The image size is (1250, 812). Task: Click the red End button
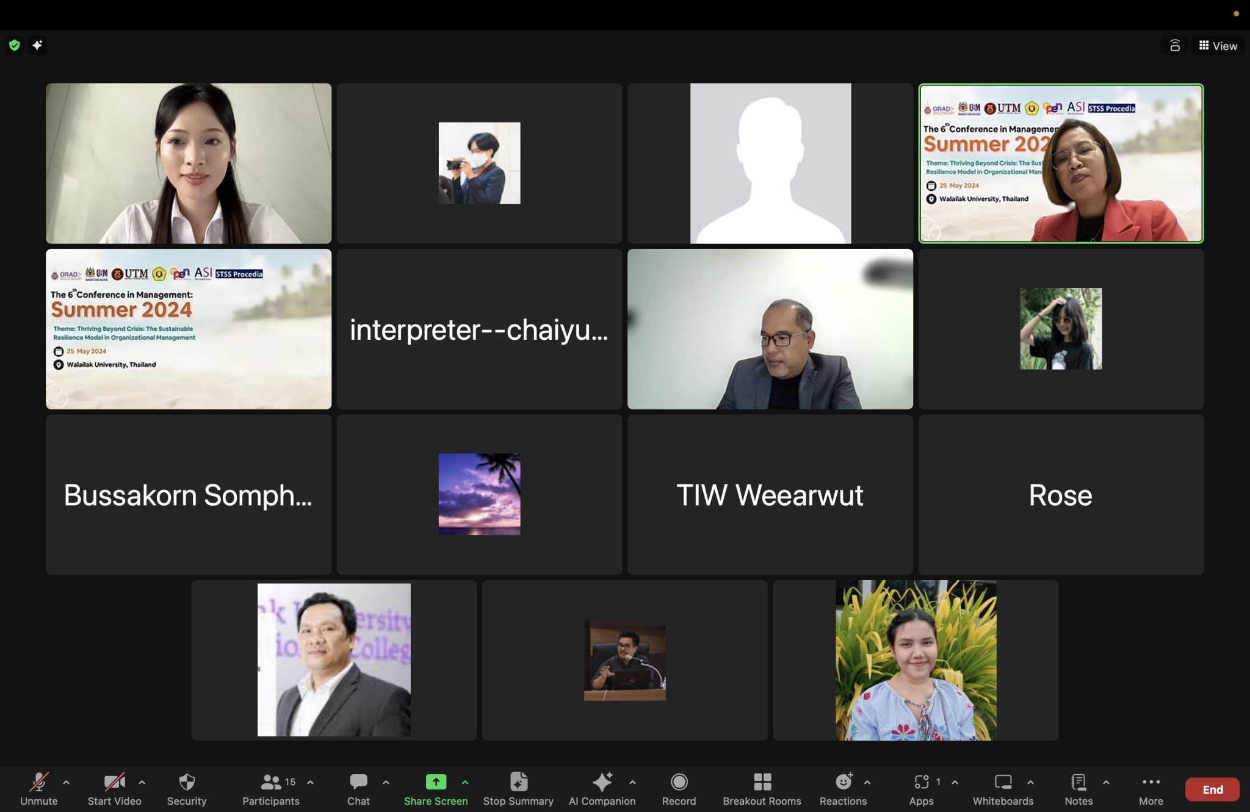pos(1212,789)
